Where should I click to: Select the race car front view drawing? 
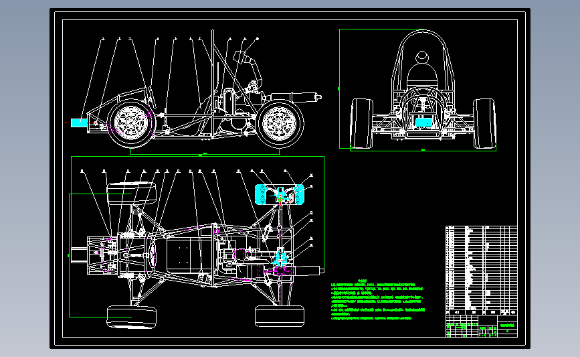click(x=423, y=90)
